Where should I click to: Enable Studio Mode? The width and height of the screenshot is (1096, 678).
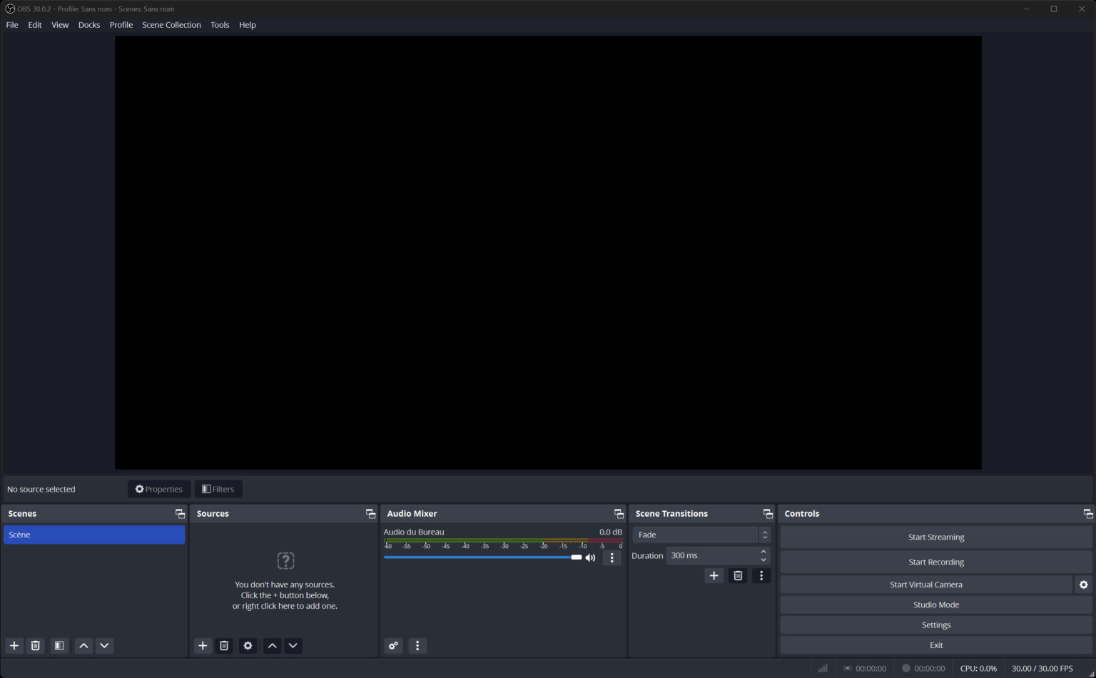[x=935, y=604]
